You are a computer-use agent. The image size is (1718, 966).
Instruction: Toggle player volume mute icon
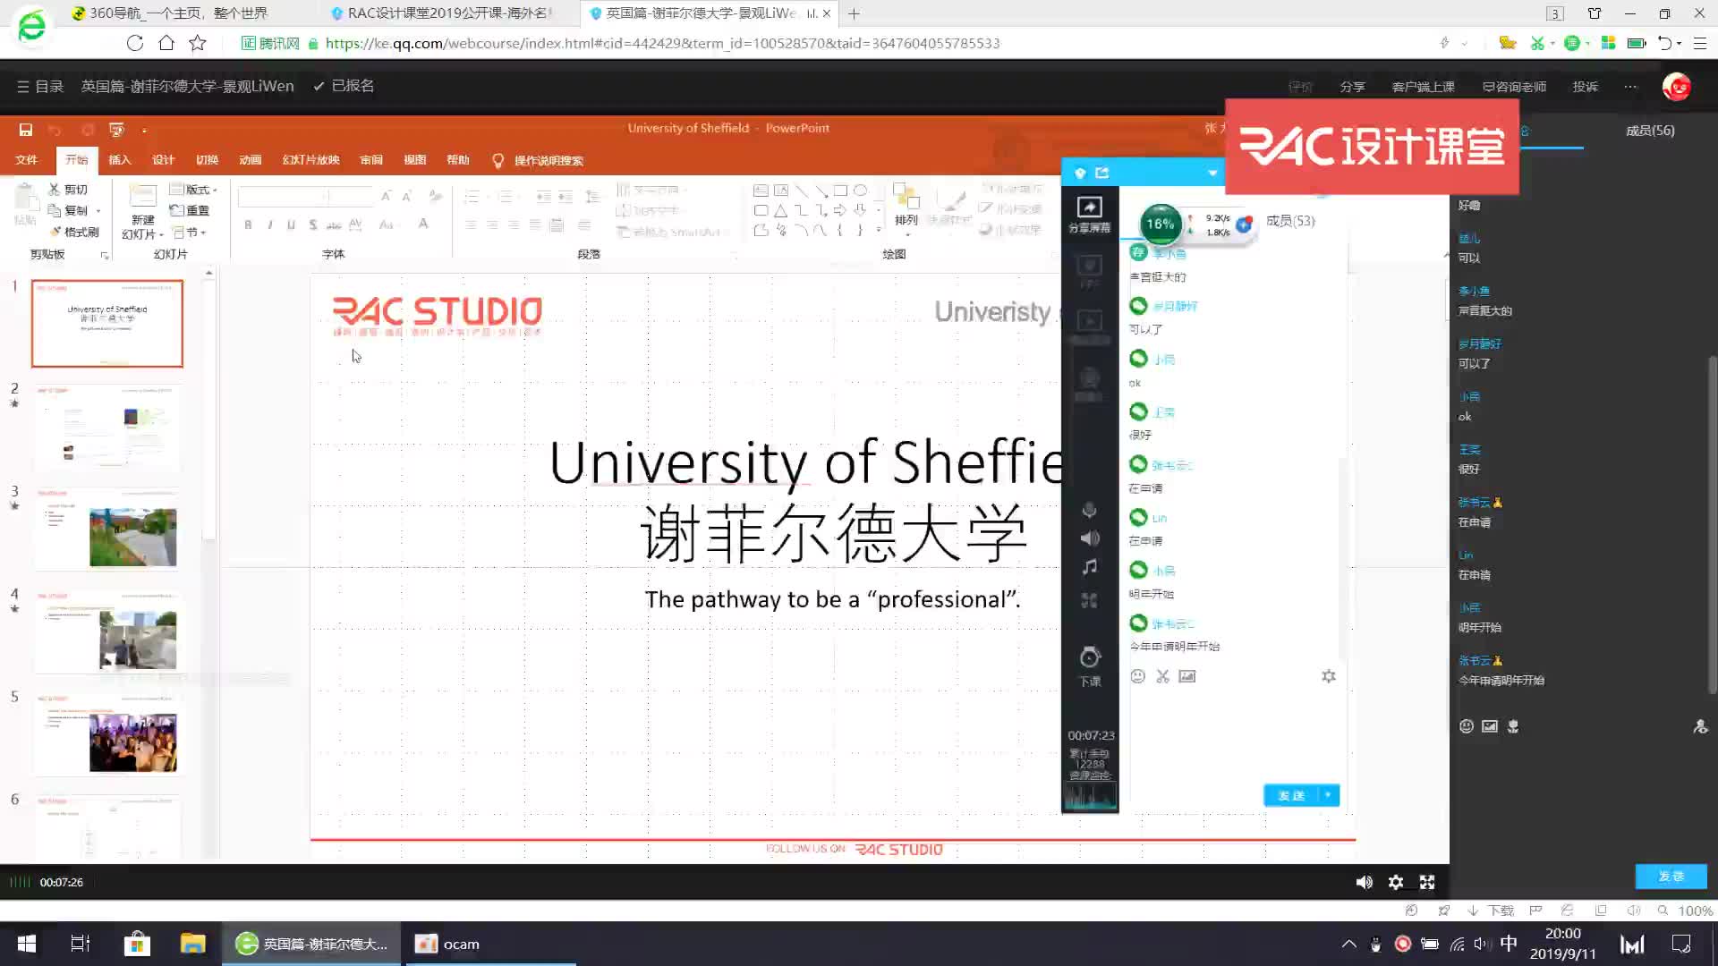pyautogui.click(x=1364, y=883)
